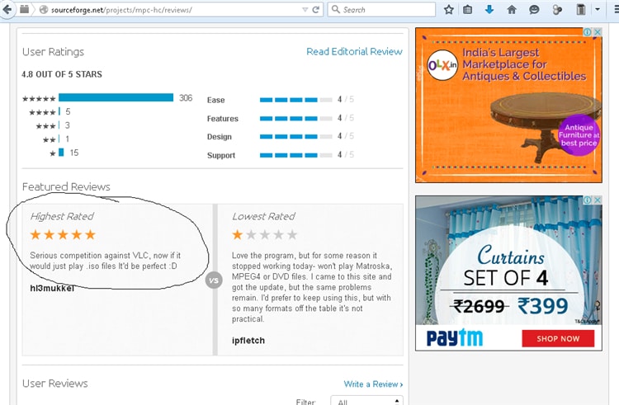Show bookmarks list icon

point(468,9)
